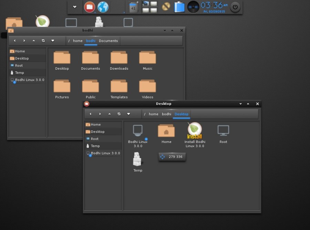Select home path segment in bodhi window
The height and width of the screenshot is (230, 310).
(x=78, y=41)
